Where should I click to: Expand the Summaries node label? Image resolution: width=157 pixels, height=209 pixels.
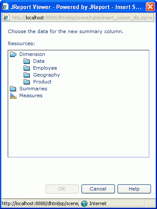[33, 89]
